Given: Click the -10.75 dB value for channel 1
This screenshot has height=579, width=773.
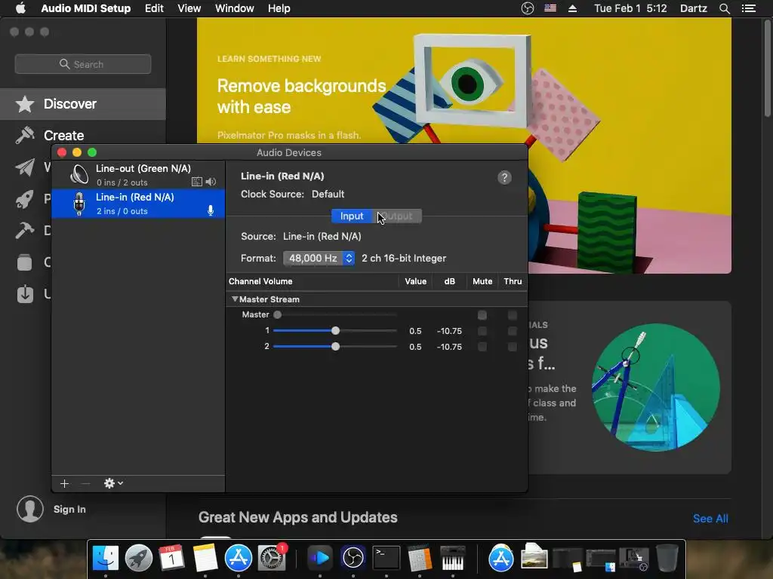Looking at the screenshot, I should coord(449,331).
